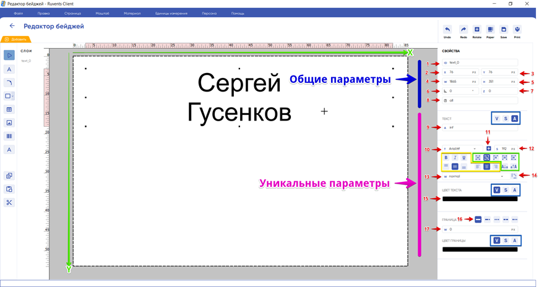Image resolution: width=539 pixels, height=287 pixels.
Task: Open the Страница menu
Action: [72, 14]
